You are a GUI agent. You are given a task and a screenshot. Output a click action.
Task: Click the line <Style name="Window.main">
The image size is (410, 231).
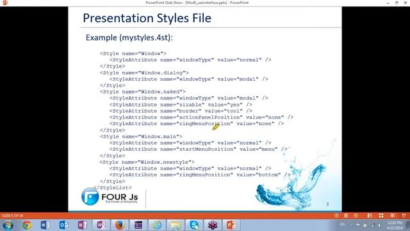[x=141, y=137]
